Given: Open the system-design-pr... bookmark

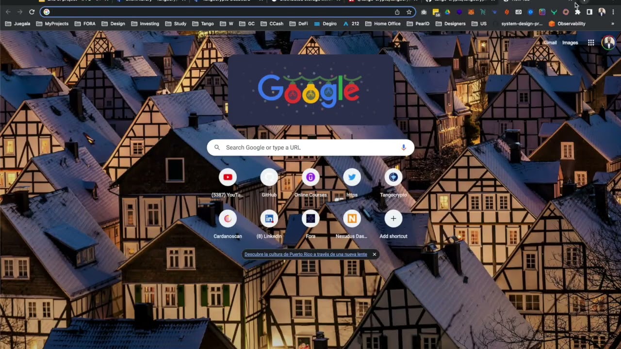Looking at the screenshot, I should coord(518,23).
